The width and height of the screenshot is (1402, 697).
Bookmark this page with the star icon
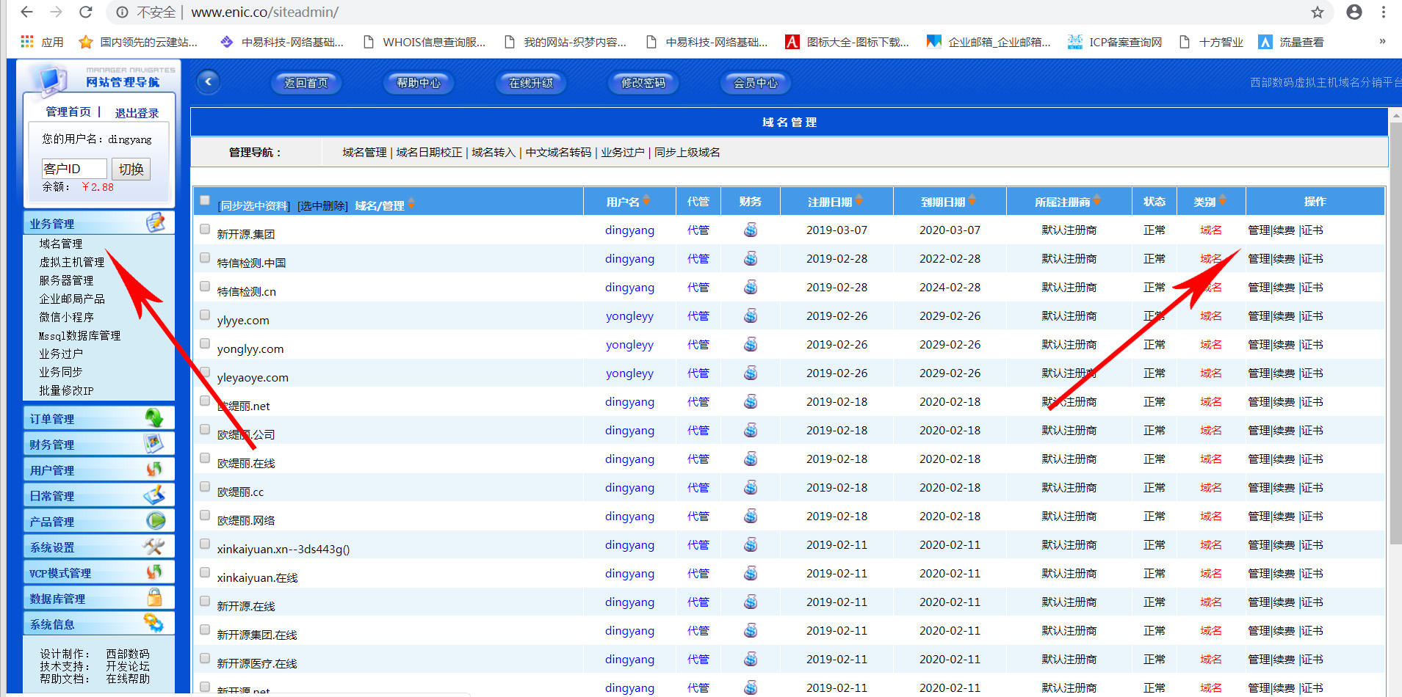(1317, 12)
